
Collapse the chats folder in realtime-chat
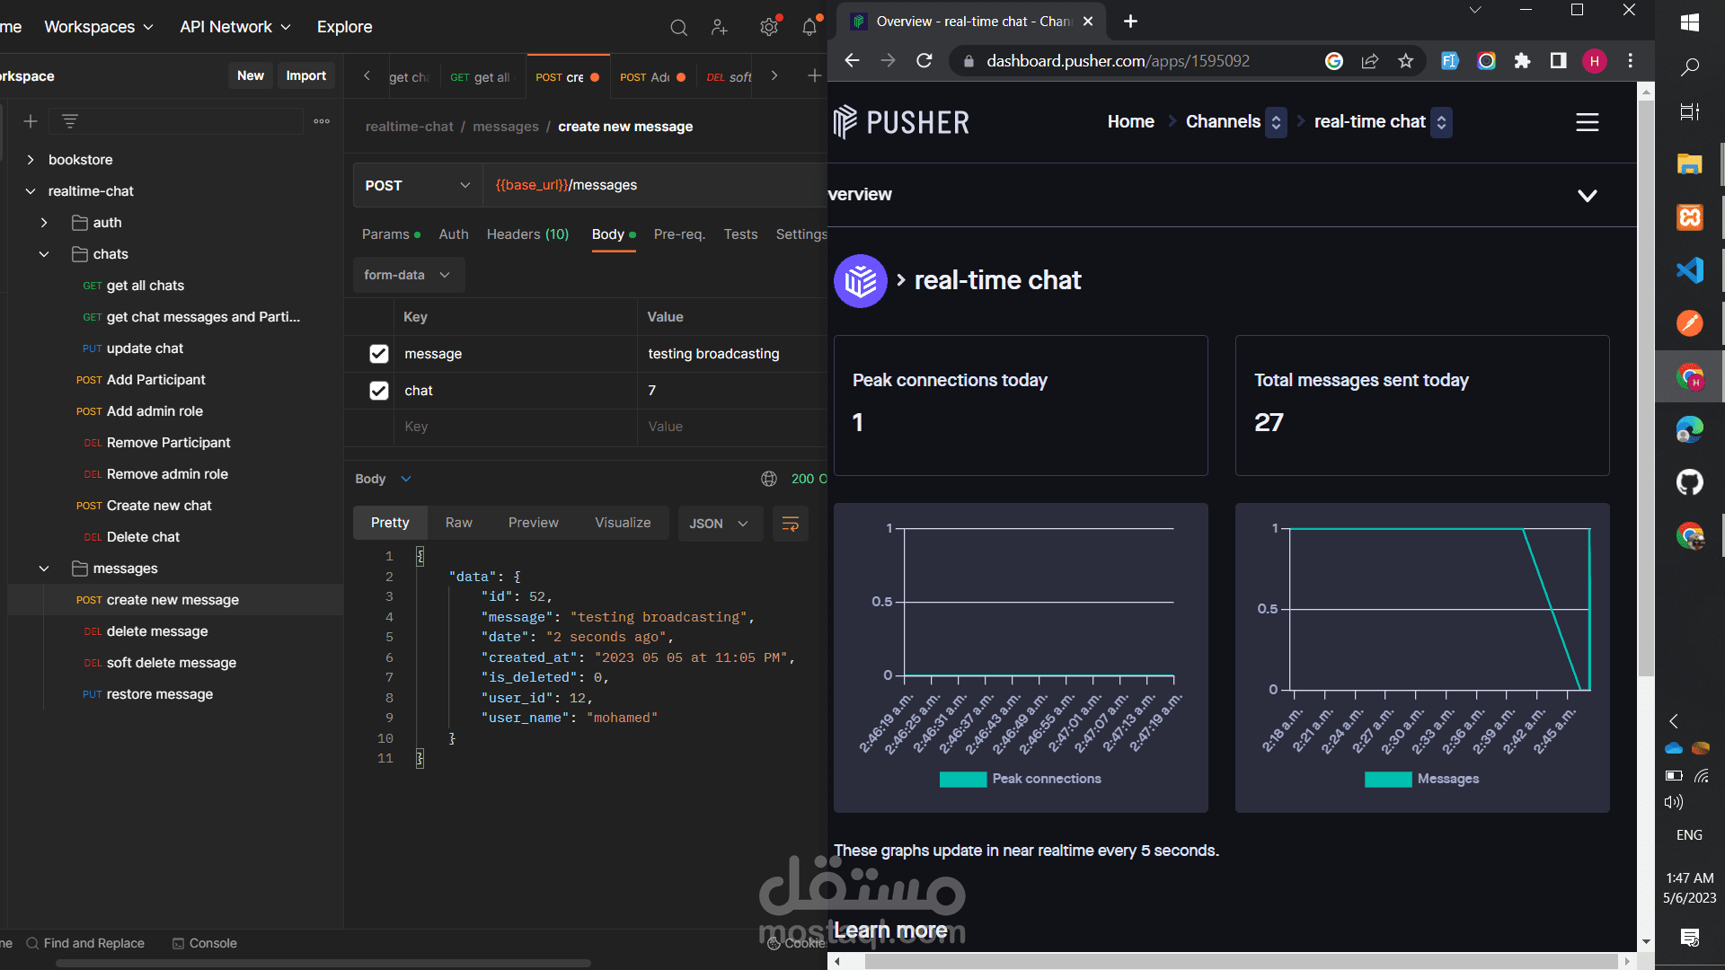tap(43, 254)
